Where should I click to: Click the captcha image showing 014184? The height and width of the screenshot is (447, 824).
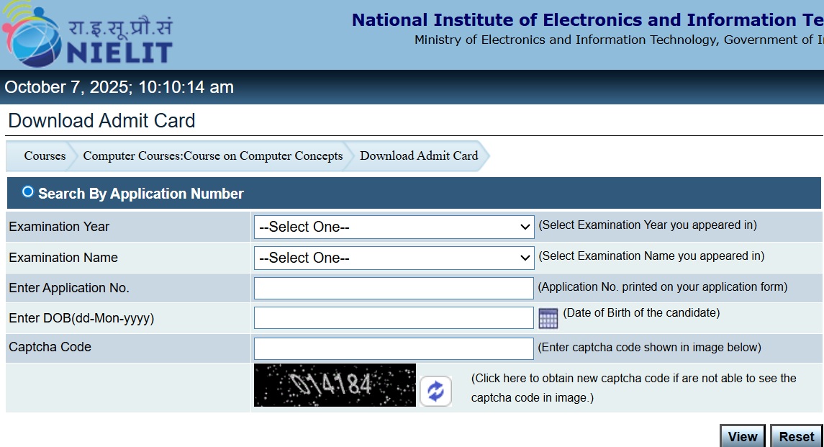(x=335, y=386)
